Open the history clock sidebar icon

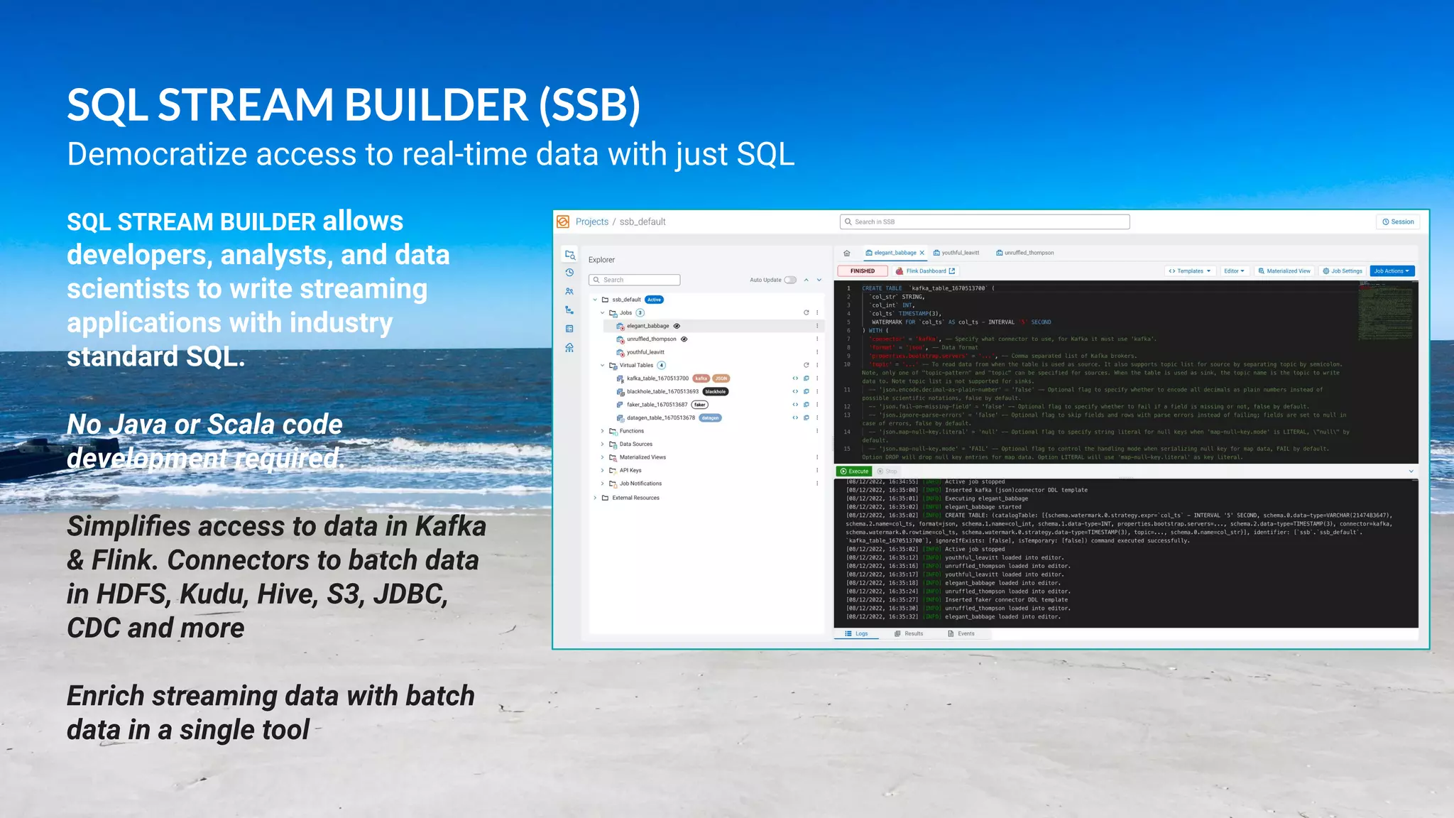tap(569, 273)
